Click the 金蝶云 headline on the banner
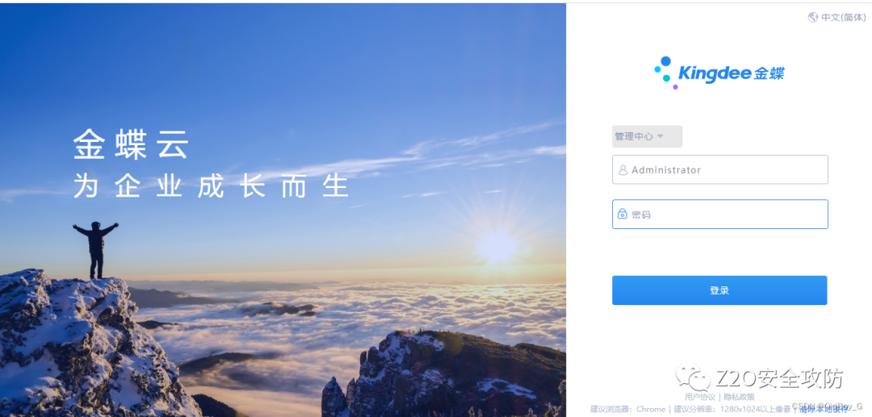 coord(132,144)
